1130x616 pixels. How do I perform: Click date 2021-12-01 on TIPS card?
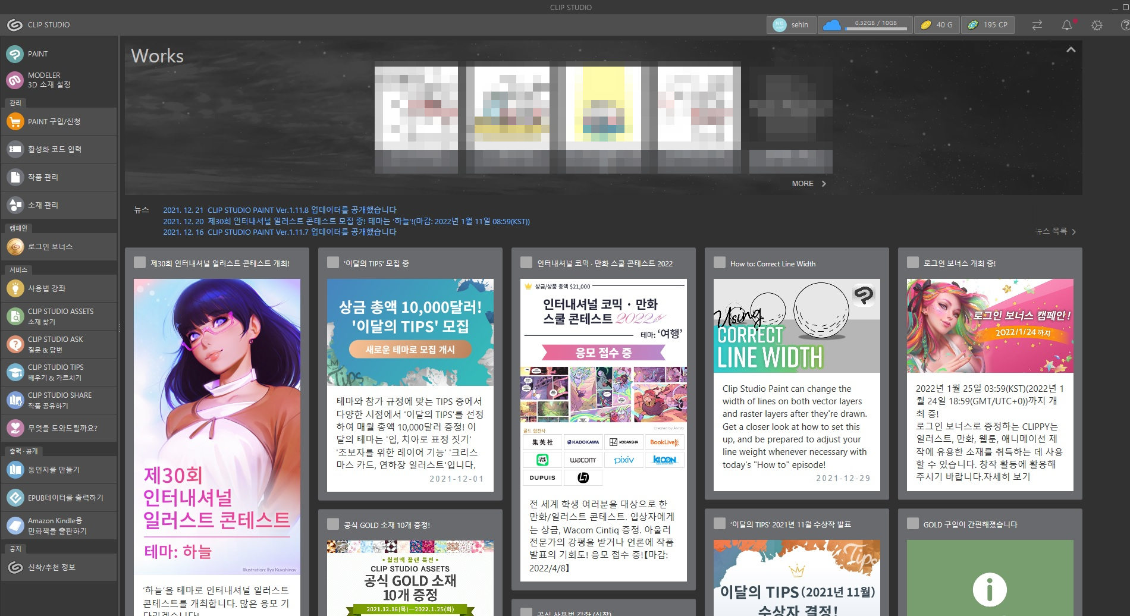pyautogui.click(x=457, y=479)
